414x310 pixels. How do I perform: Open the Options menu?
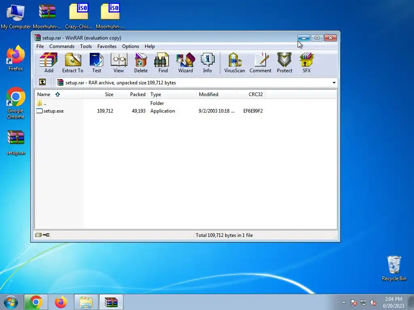131,46
